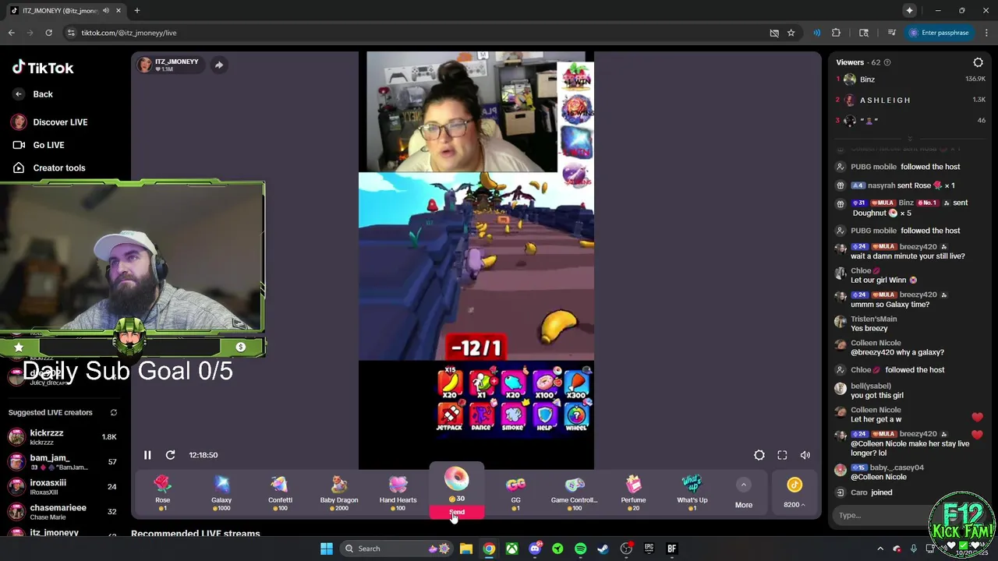Image resolution: width=998 pixels, height=561 pixels.
Task: Open File Explorer from taskbar
Action: (465, 549)
